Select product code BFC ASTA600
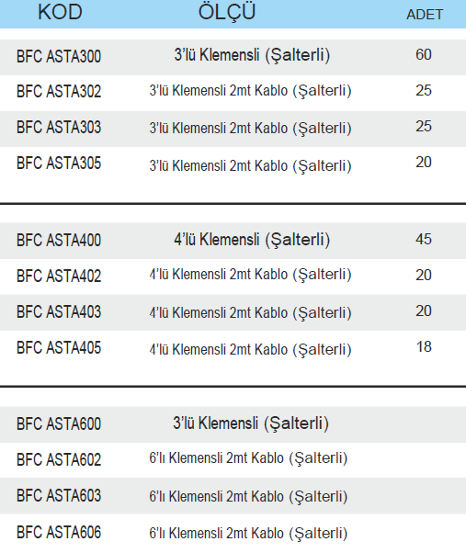 pyautogui.click(x=59, y=423)
